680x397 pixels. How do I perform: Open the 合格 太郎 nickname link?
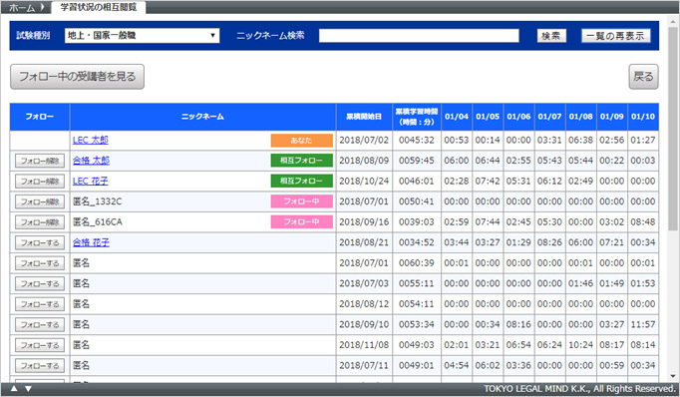(91, 161)
